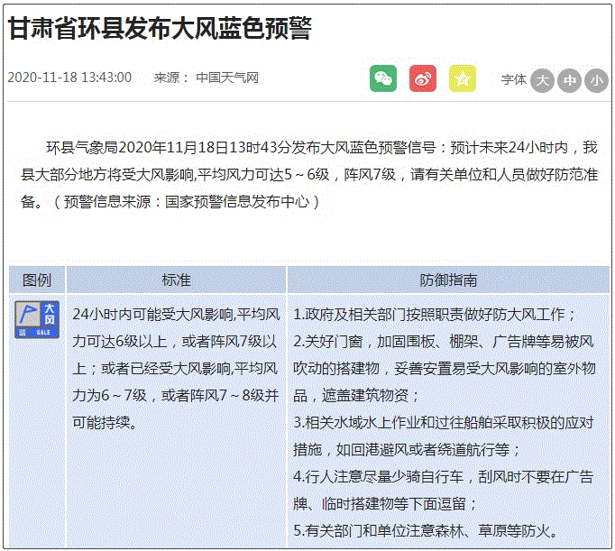Click guideline line starting 3.相关水域水上作业

click(x=443, y=422)
